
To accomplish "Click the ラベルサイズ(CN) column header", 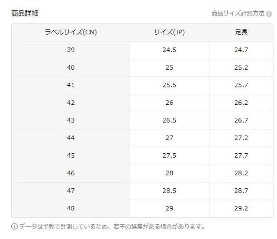I will [71, 32].
